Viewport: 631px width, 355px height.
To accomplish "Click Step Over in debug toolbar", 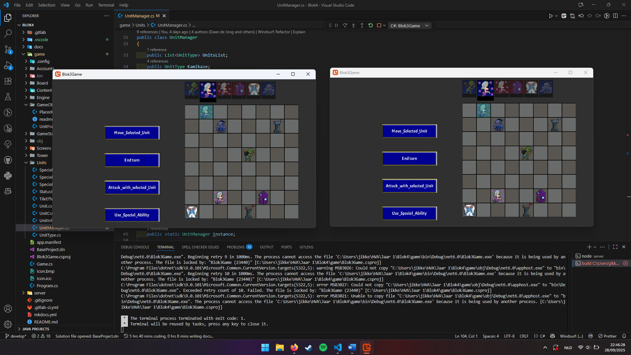I will [345, 26].
